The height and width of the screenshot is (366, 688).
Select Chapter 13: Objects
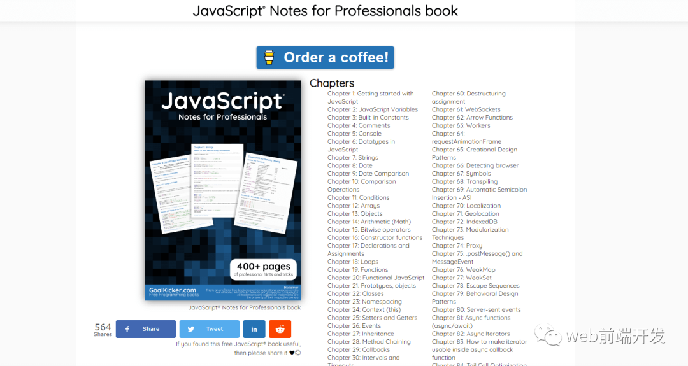point(355,213)
